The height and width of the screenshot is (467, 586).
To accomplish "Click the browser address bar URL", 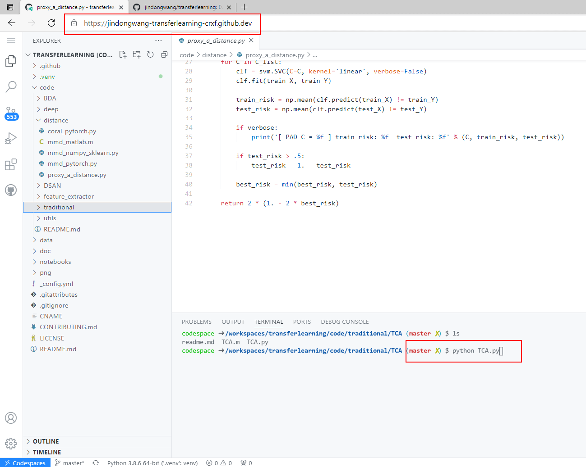I will (167, 23).
